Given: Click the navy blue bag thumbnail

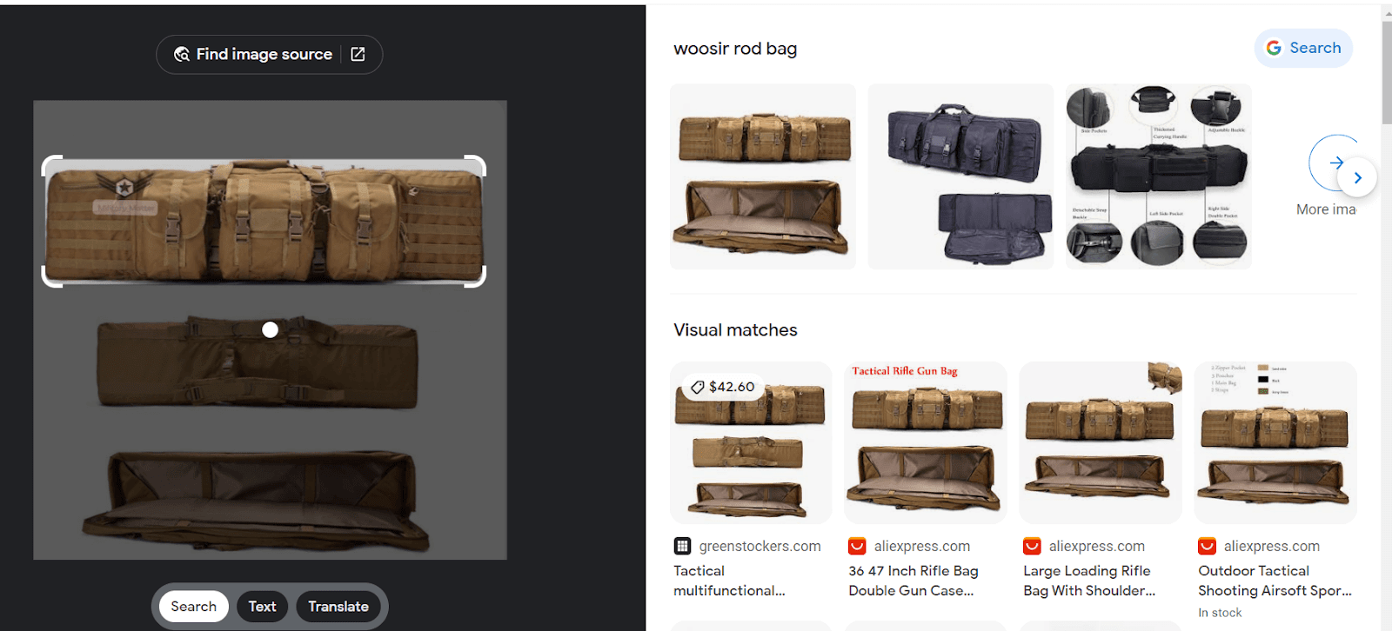Looking at the screenshot, I should (x=960, y=176).
